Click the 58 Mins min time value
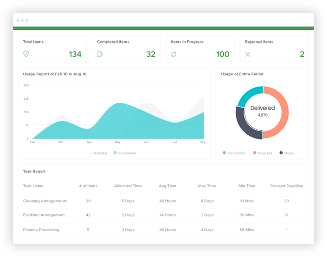Screen dimensions: 327x256 247,230
